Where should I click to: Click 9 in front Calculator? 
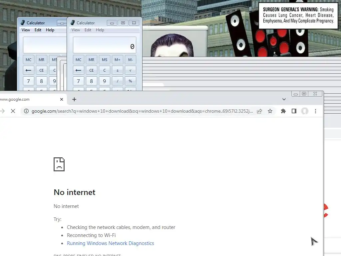tap(105, 81)
